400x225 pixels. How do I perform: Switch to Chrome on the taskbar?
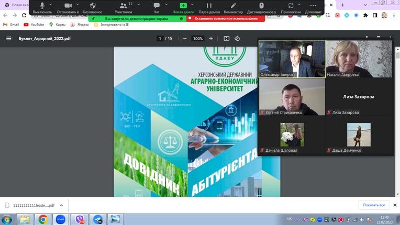43,219
